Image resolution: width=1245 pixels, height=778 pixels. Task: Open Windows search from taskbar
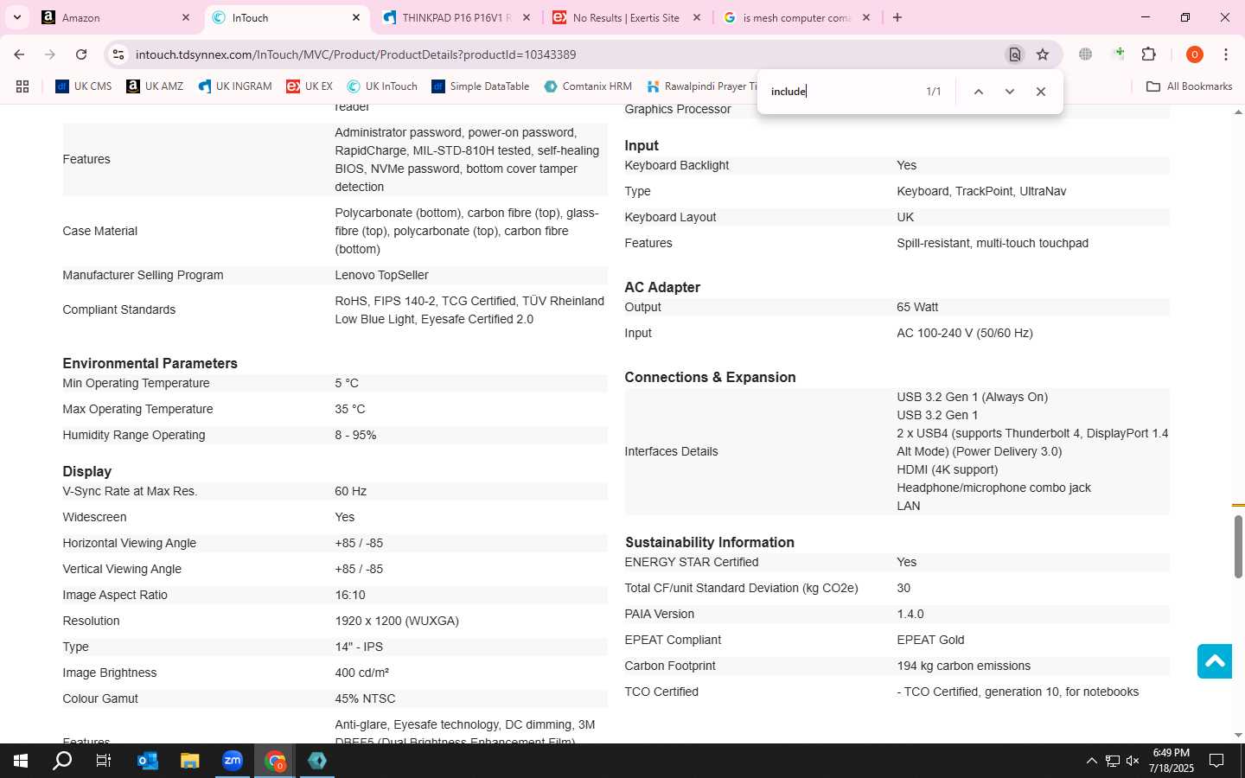tap(62, 761)
